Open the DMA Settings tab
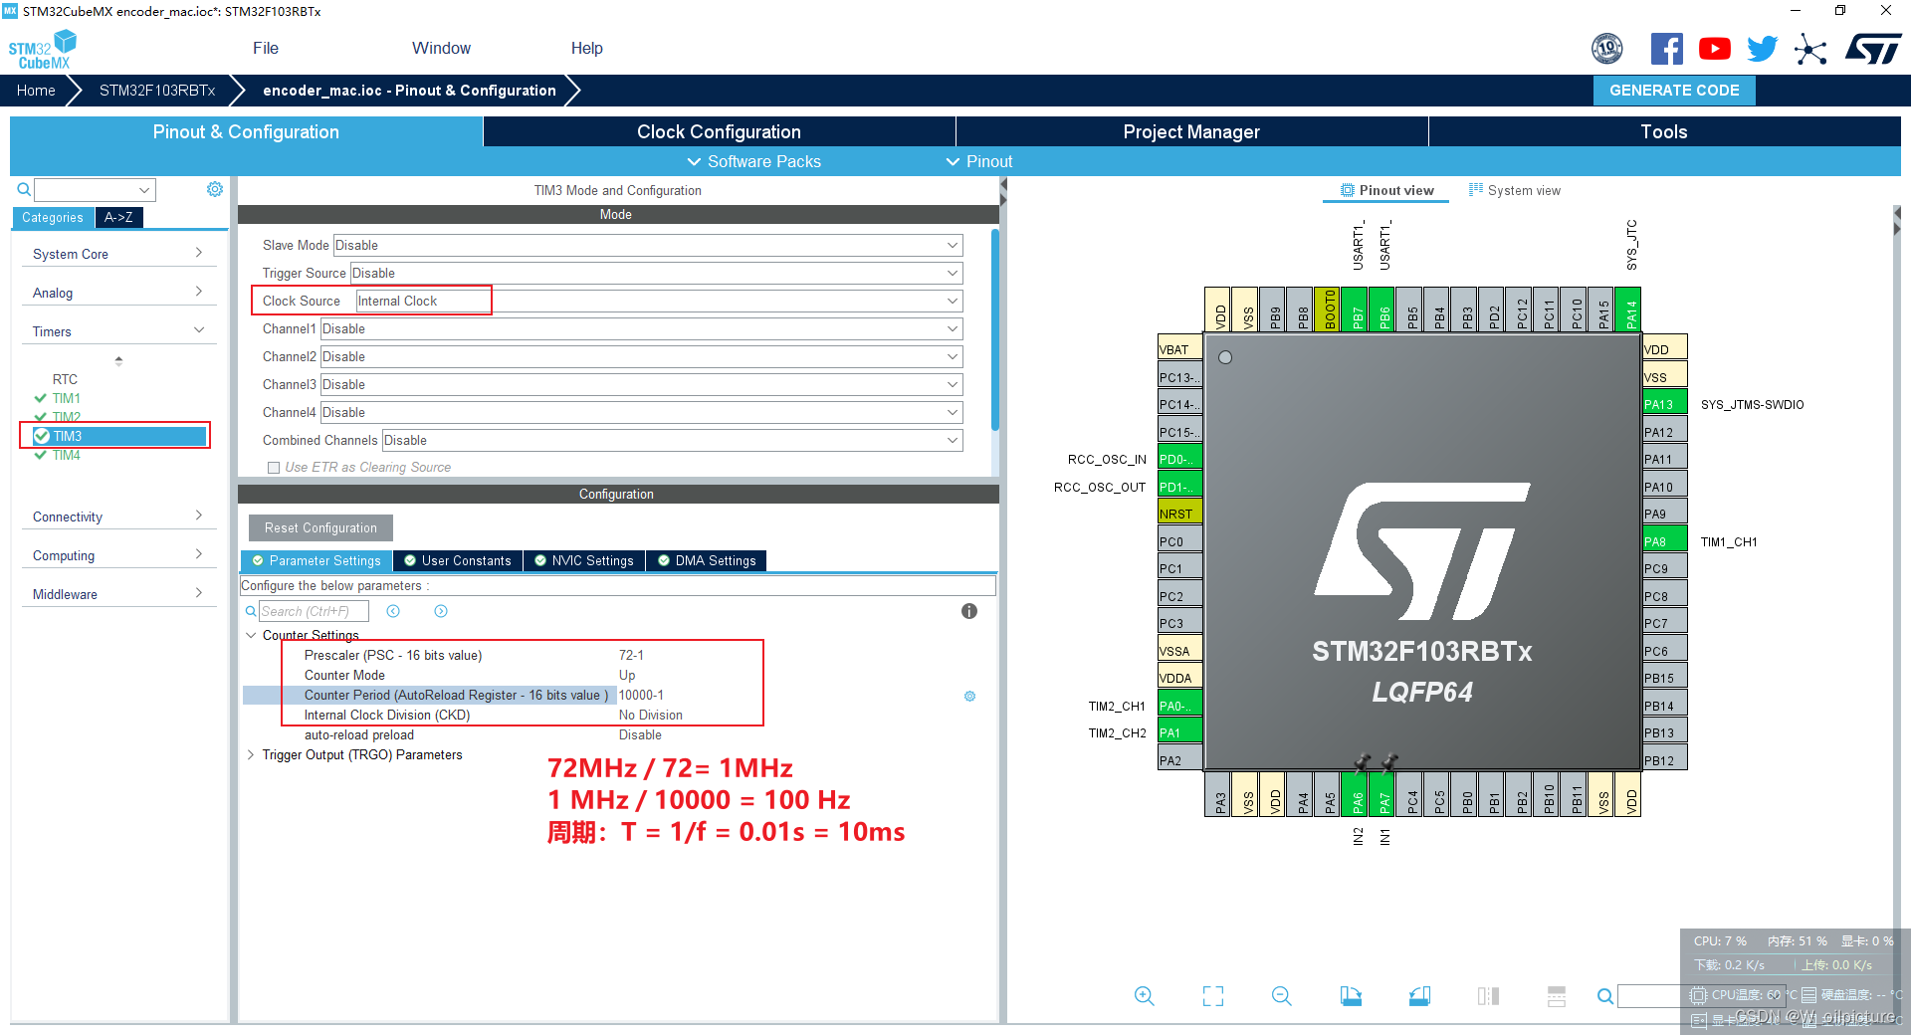Image resolution: width=1911 pixels, height=1035 pixels. click(707, 560)
